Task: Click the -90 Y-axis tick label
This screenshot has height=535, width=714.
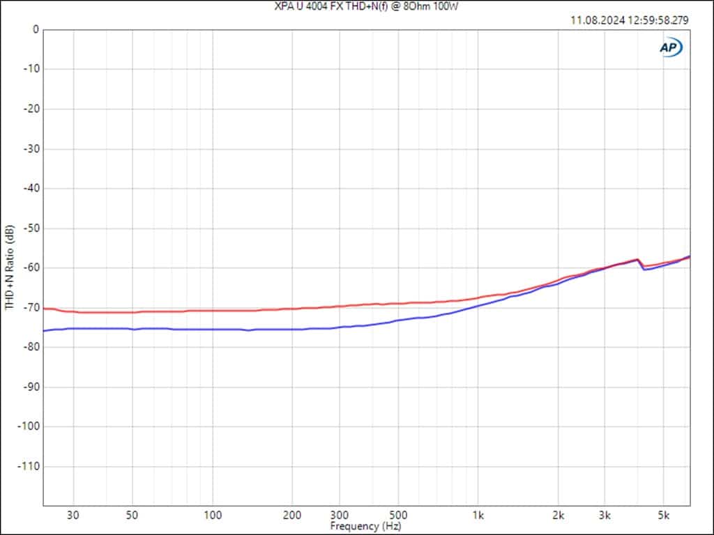Action: (31, 387)
